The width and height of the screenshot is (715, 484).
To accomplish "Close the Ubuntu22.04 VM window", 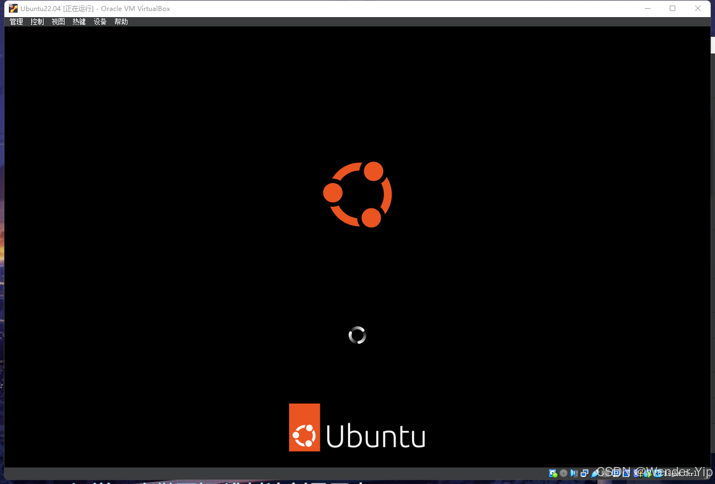I will tap(698, 8).
